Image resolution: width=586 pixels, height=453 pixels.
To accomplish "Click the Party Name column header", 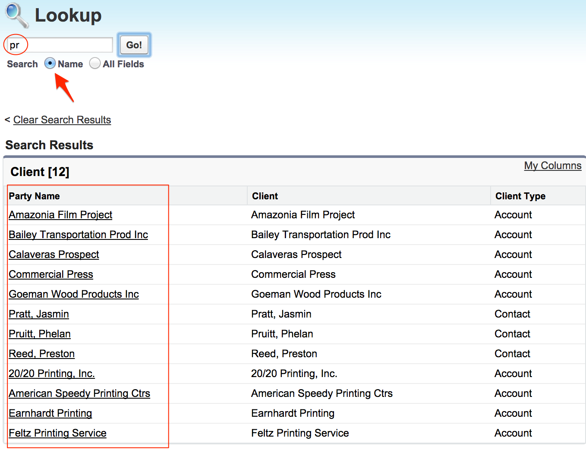I will click(x=34, y=196).
